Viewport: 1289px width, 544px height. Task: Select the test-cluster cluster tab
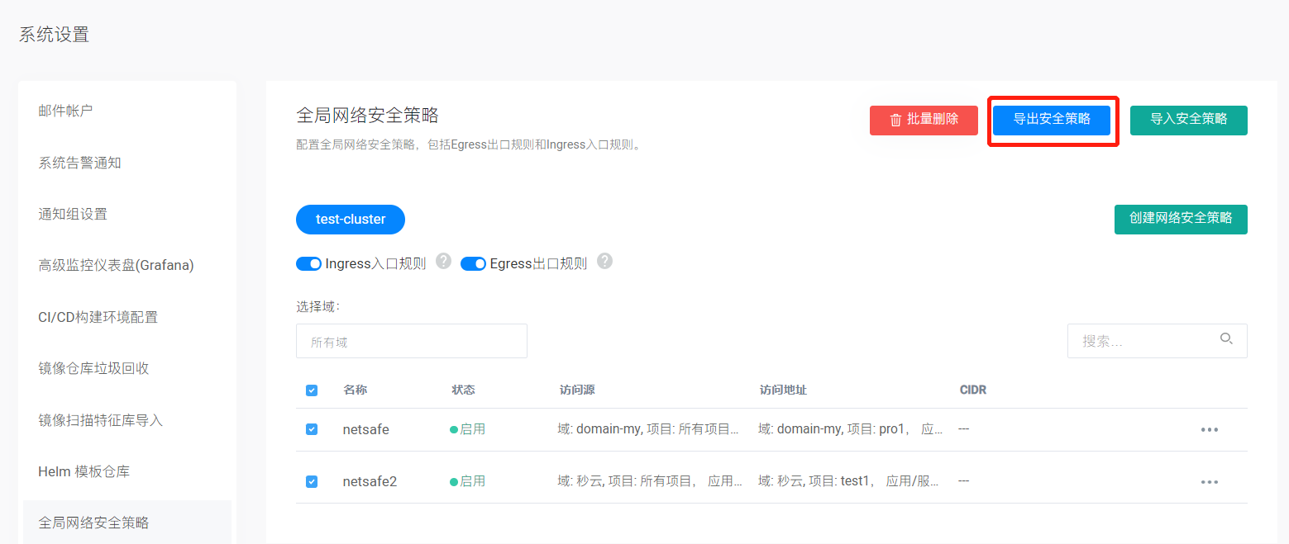[351, 220]
